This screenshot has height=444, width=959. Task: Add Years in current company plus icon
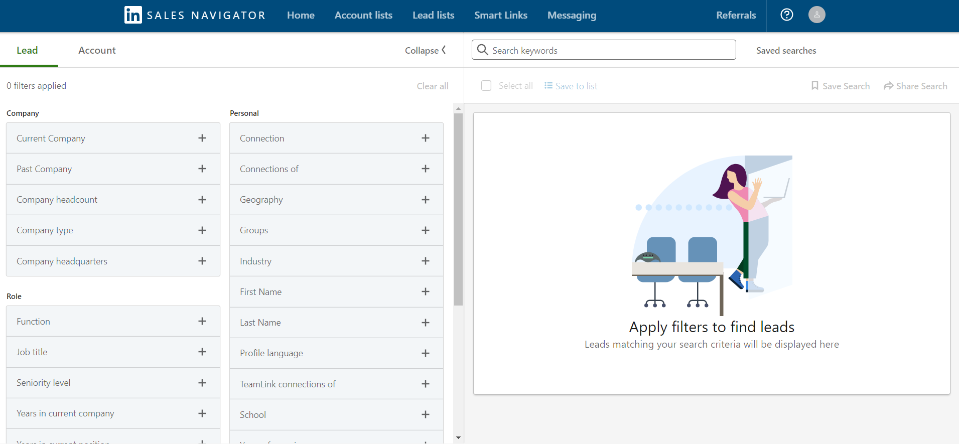(x=202, y=413)
